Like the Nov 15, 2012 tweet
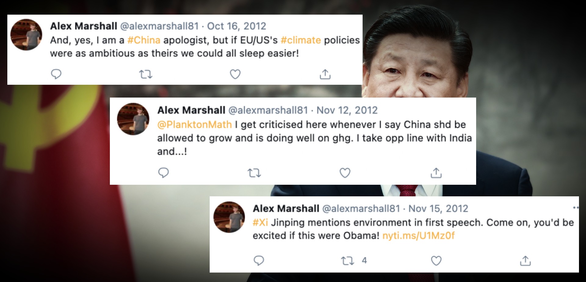Image resolution: width=586 pixels, height=282 pixels. click(x=436, y=261)
